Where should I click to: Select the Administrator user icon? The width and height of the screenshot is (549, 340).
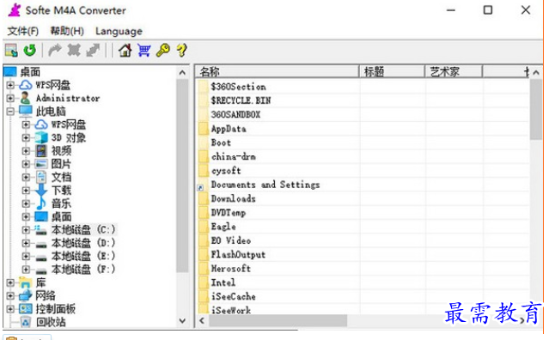click(26, 98)
